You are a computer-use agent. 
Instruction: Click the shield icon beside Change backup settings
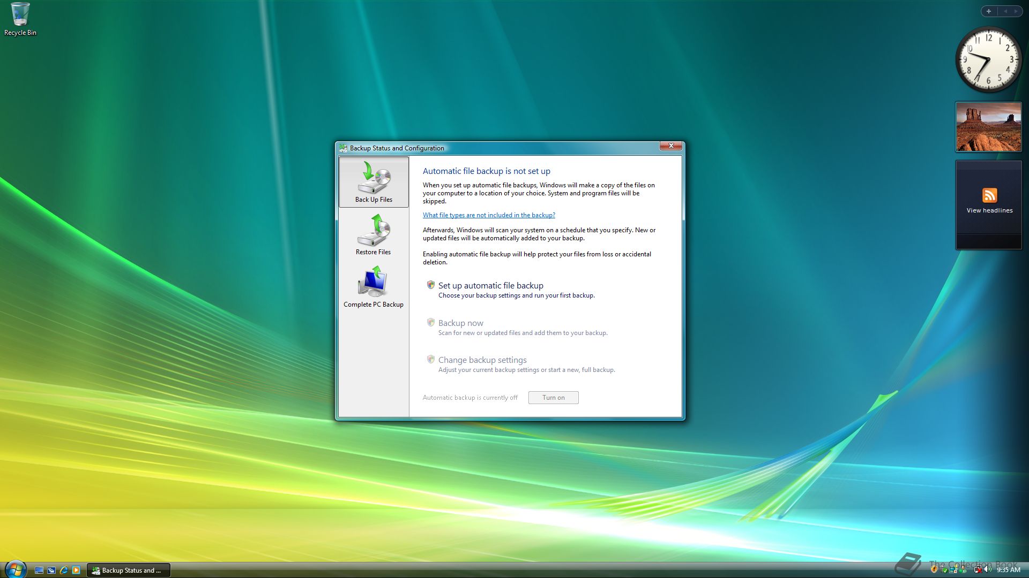[x=431, y=359]
